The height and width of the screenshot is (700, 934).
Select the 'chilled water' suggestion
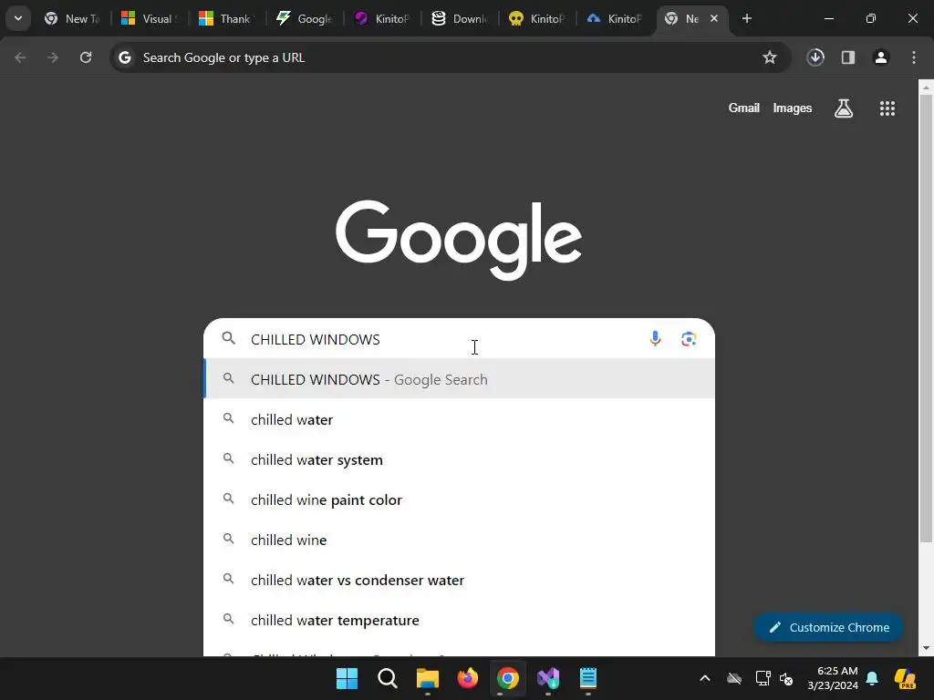pos(460,419)
